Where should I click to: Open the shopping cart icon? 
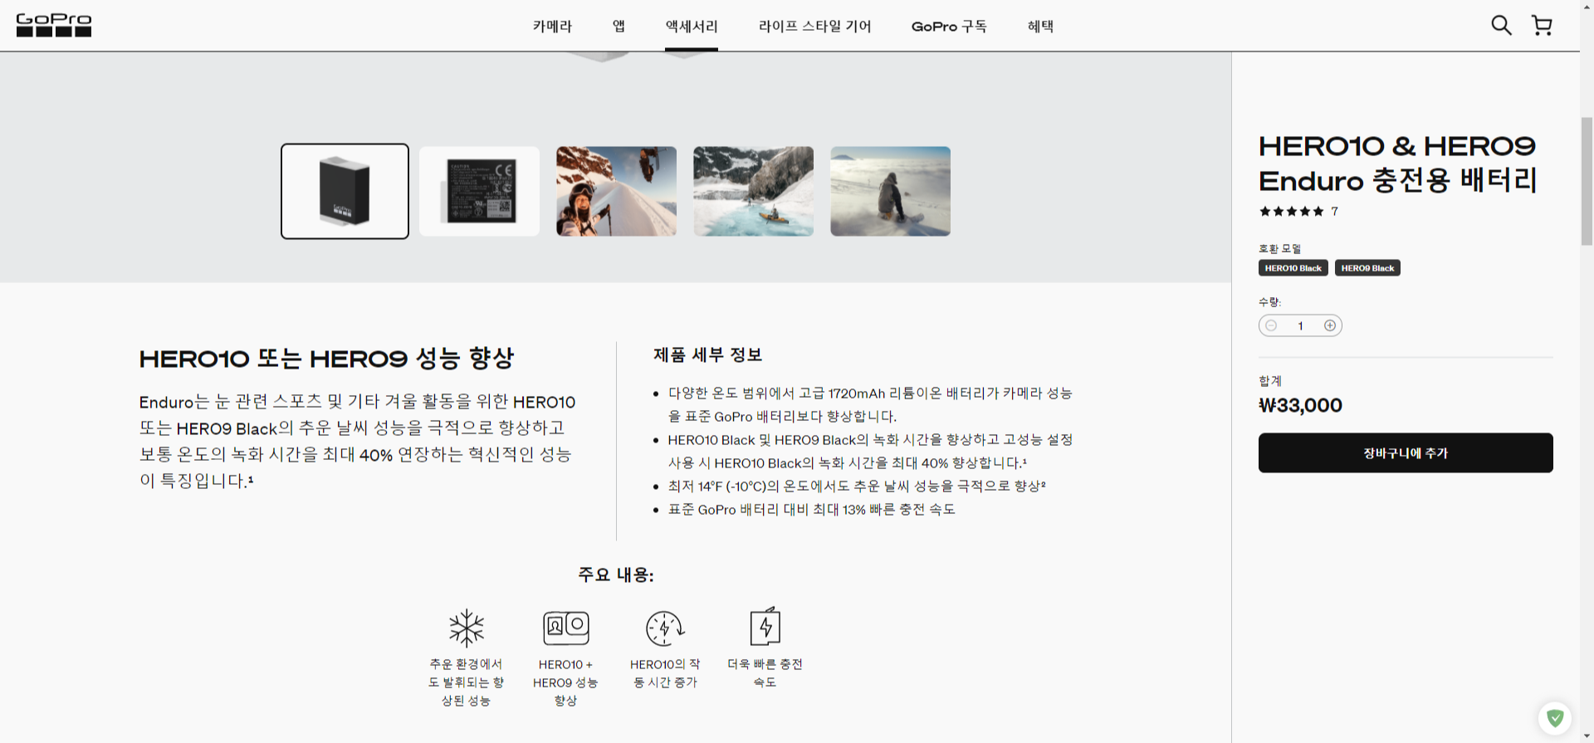pyautogui.click(x=1542, y=25)
